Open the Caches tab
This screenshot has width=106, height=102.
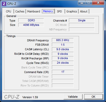pos(20,11)
